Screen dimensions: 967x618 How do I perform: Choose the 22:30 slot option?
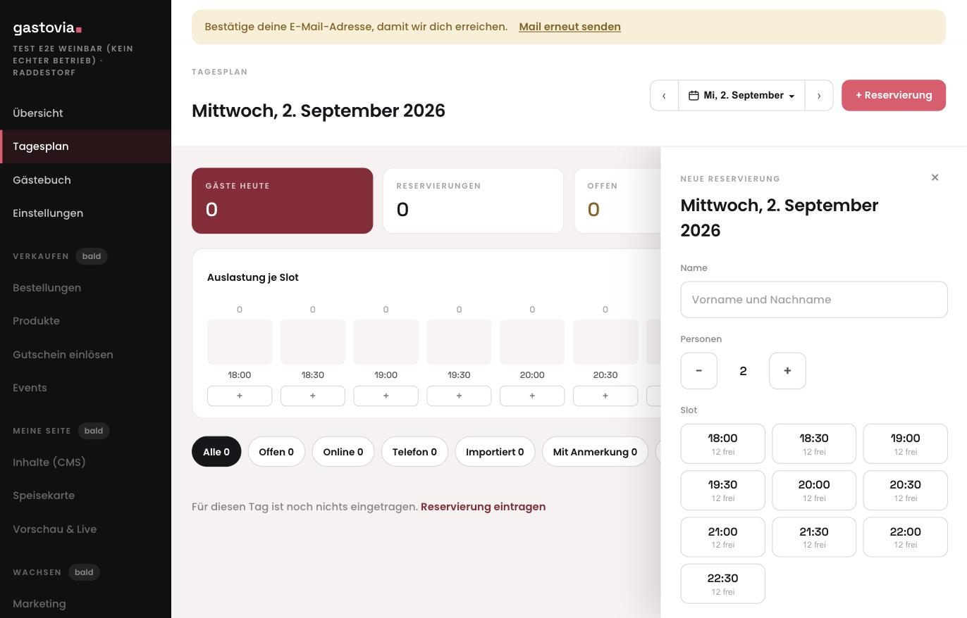click(x=722, y=584)
